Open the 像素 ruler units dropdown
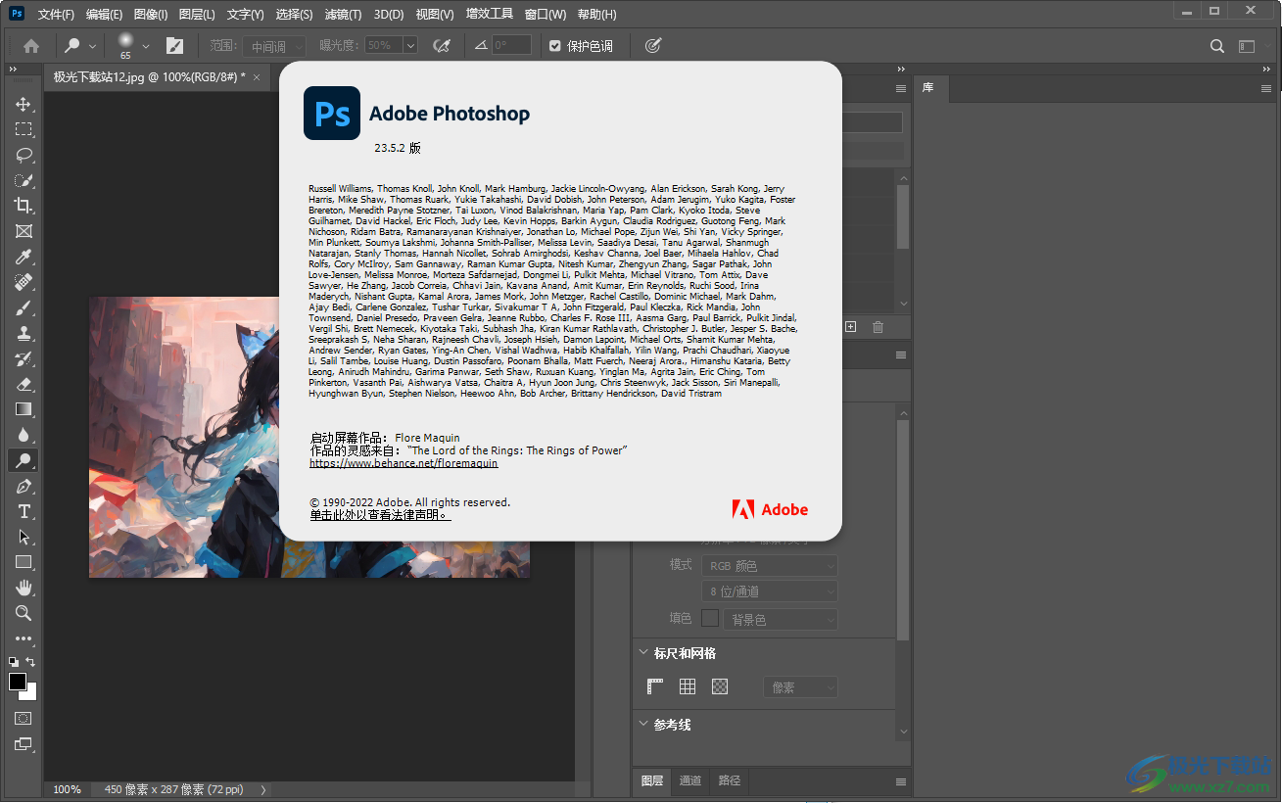 click(x=800, y=687)
